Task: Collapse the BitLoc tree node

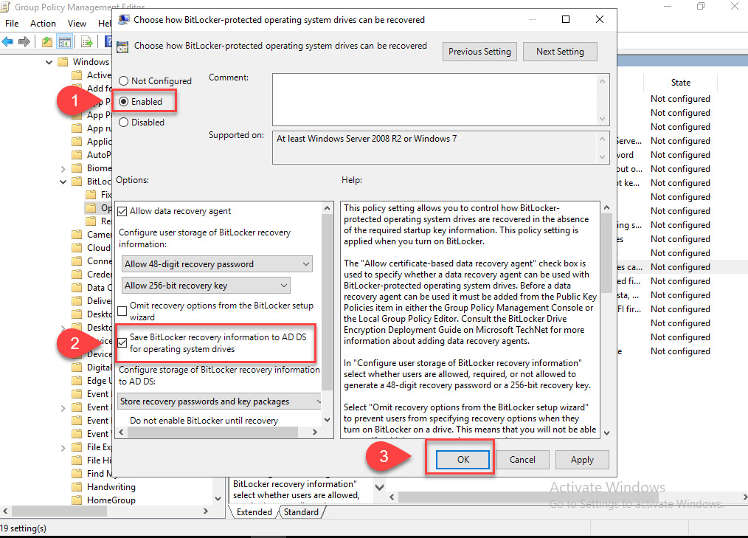Action: pyautogui.click(x=63, y=182)
